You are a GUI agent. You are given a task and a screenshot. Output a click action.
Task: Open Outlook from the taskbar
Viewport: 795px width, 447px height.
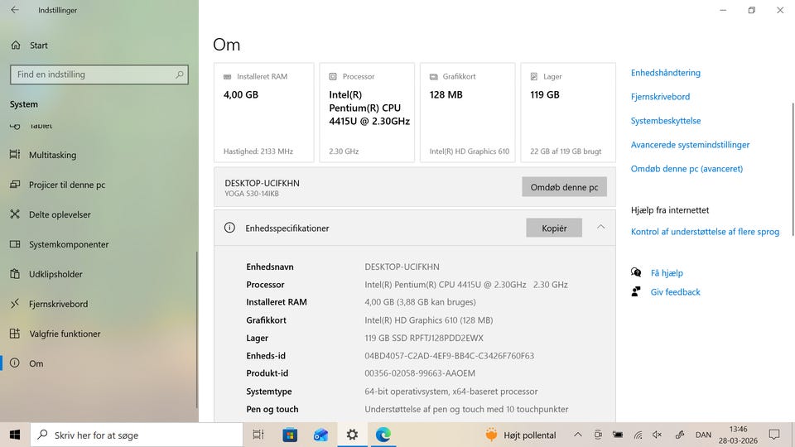point(321,435)
